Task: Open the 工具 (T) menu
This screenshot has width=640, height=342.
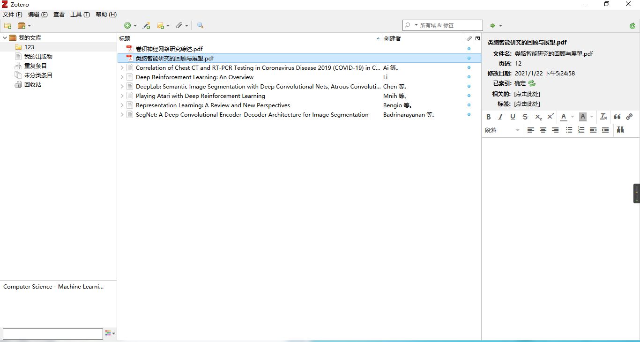Action: pyautogui.click(x=80, y=15)
